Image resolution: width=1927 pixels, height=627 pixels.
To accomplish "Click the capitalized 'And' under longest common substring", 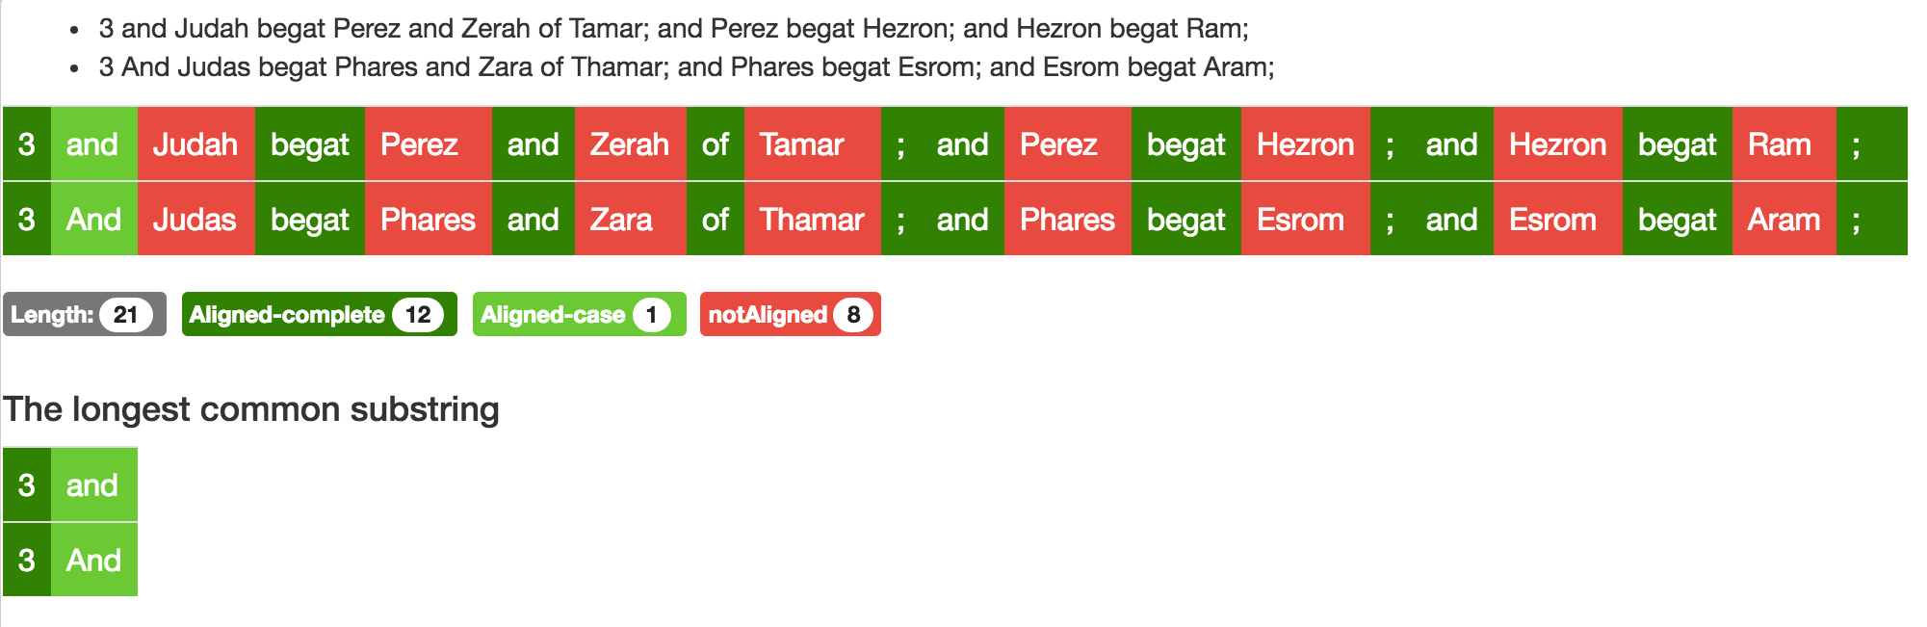I will click(x=93, y=561).
